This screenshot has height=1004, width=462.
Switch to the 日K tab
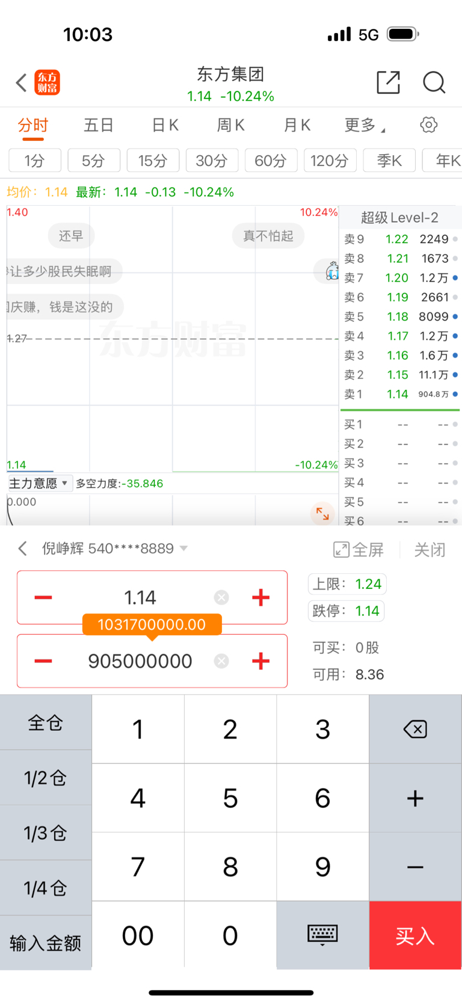tap(165, 125)
